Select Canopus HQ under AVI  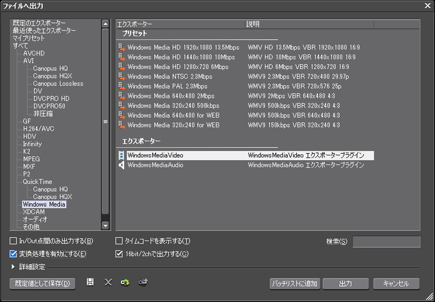pyautogui.click(x=50, y=68)
